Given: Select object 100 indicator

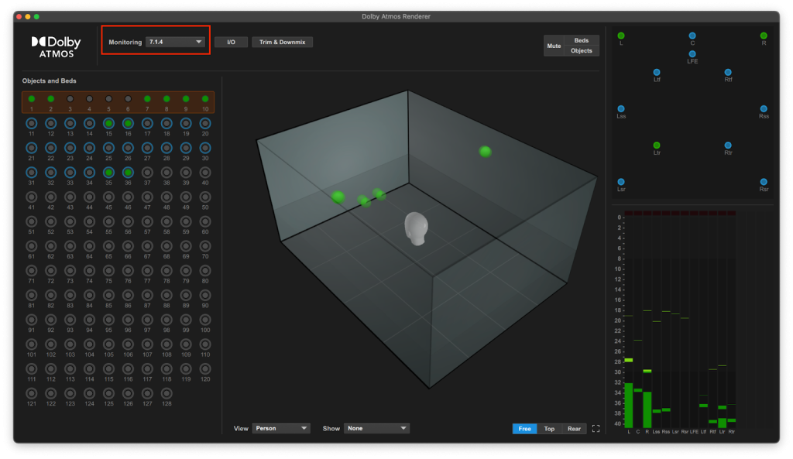Looking at the screenshot, I should 204,320.
